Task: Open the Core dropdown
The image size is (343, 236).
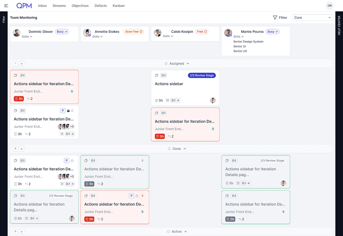Action: point(312,17)
